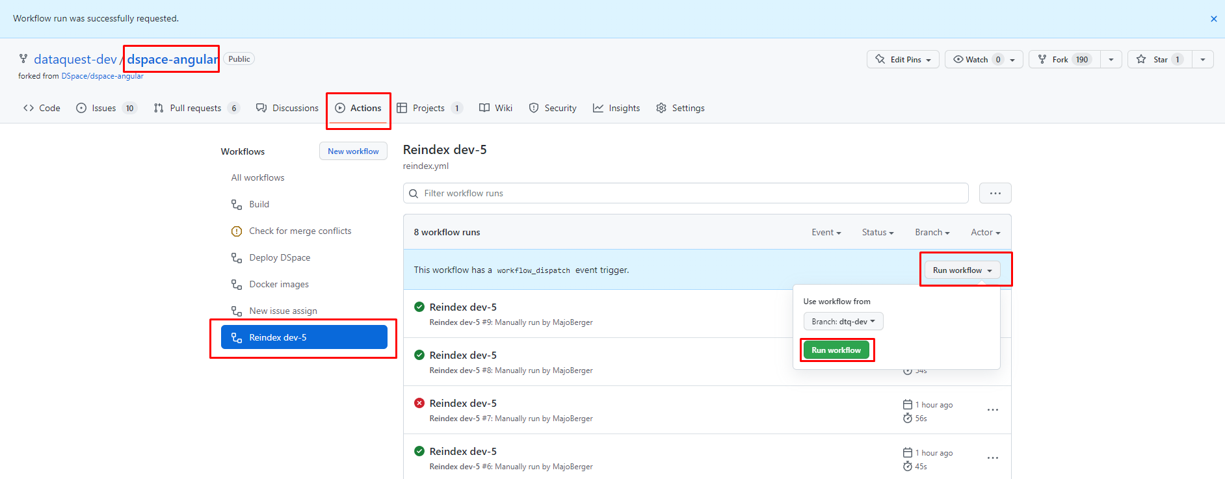1225x479 pixels.
Task: Open the Insights tab
Action: 616,108
